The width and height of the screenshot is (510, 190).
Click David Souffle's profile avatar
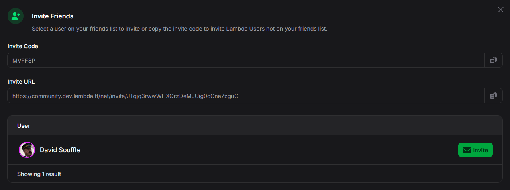pyautogui.click(x=27, y=150)
